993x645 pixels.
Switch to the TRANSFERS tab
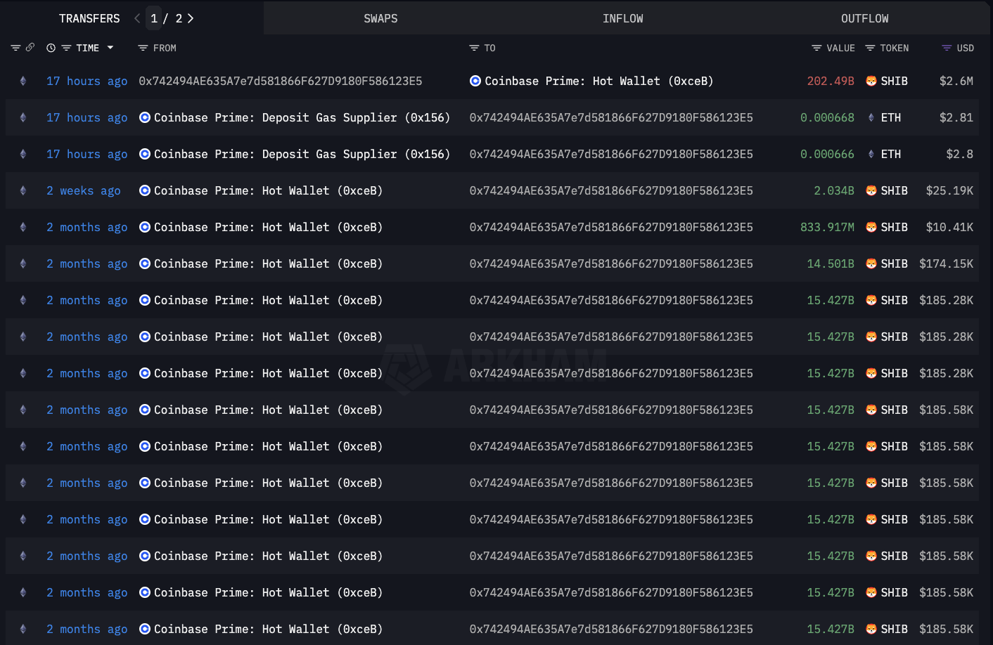[x=89, y=18]
